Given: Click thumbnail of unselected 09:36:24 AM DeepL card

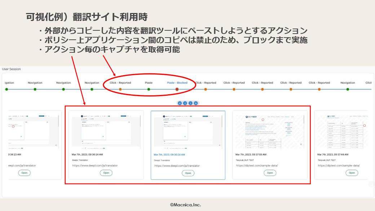Looking at the screenshot, I should coord(106,131).
